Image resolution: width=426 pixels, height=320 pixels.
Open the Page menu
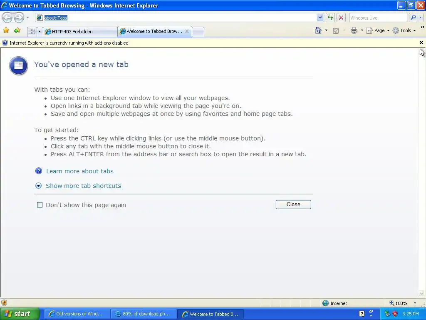378,30
